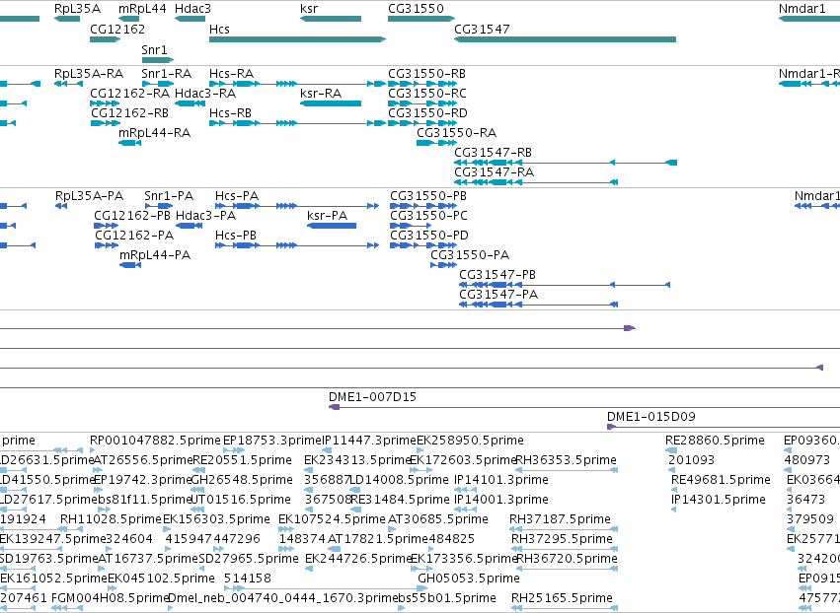Click the ksr-RA transcript bar
Image resolution: width=840 pixels, height=613 pixels.
[x=331, y=103]
